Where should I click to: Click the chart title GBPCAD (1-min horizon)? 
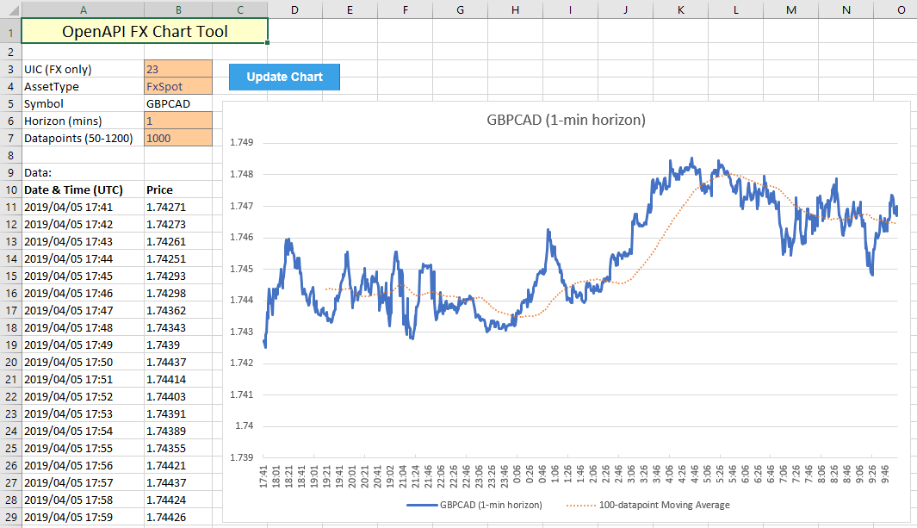pyautogui.click(x=566, y=120)
